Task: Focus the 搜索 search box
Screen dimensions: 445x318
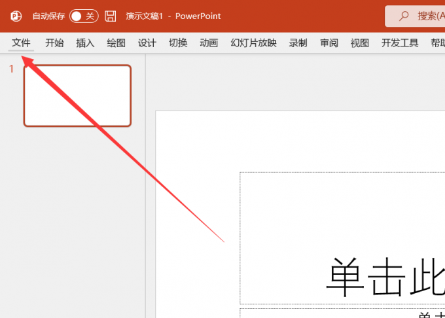Action: coord(415,16)
